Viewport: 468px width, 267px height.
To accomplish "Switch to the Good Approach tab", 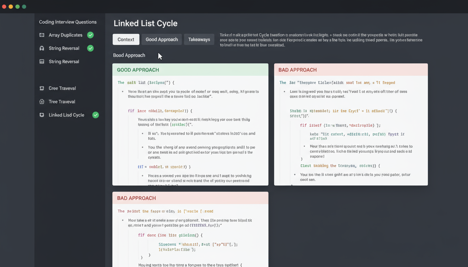I will 162,39.
